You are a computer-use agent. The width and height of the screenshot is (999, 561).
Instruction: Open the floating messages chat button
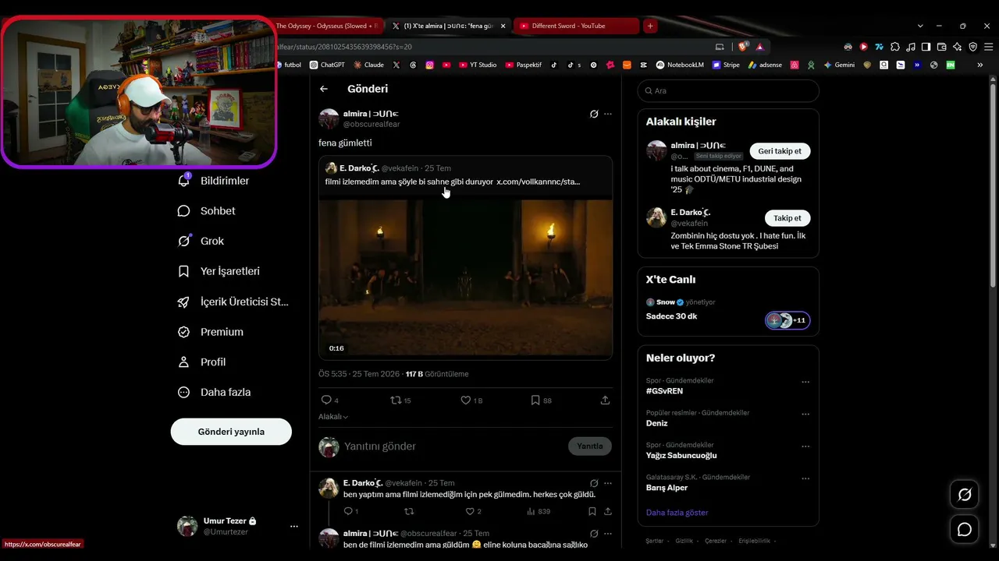[965, 530]
